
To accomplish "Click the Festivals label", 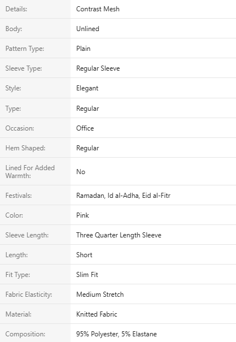I will pyautogui.click(x=19, y=196).
